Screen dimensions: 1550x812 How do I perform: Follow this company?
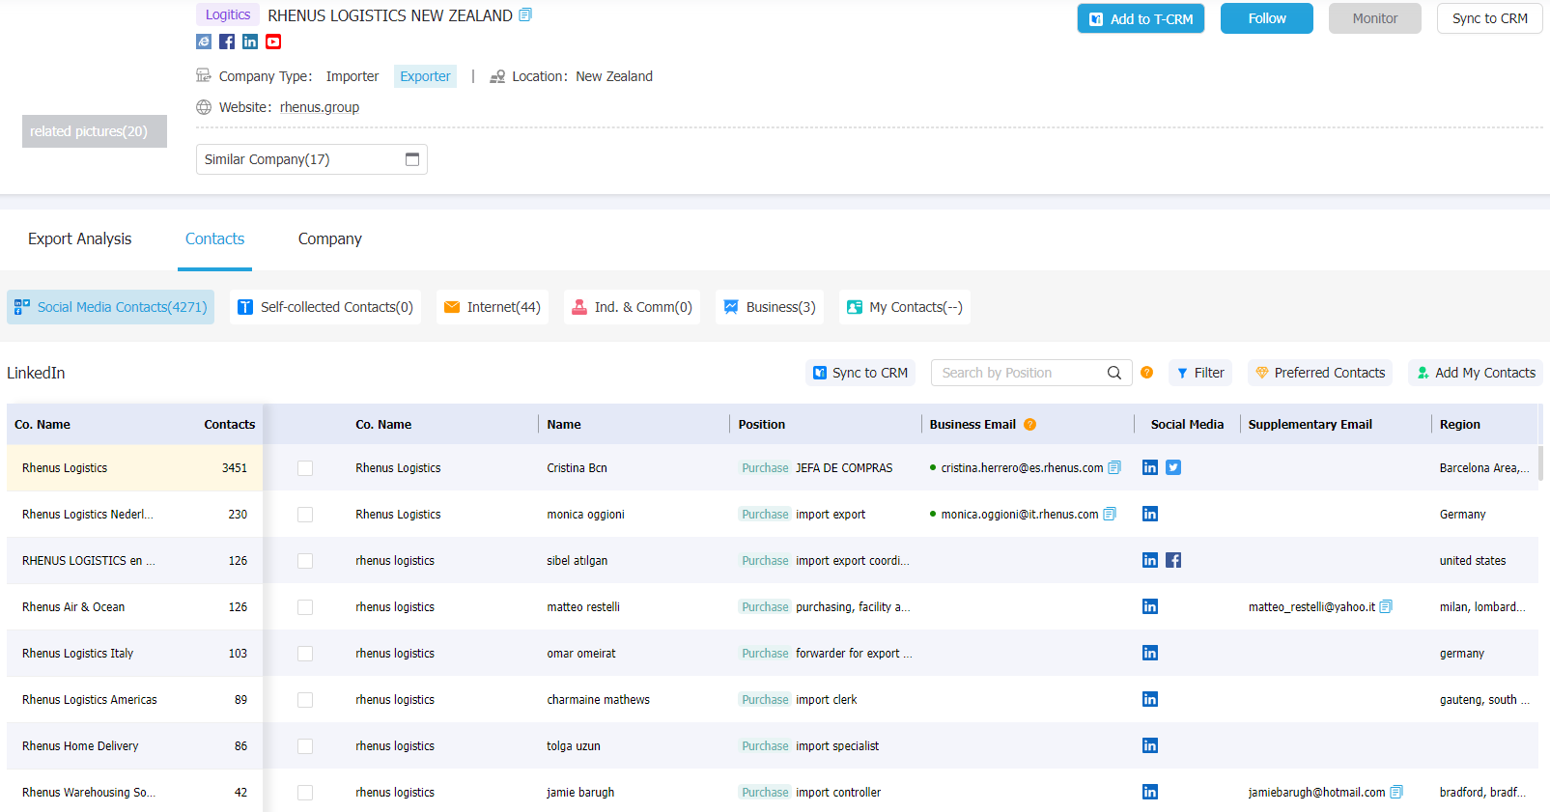pyautogui.click(x=1267, y=18)
